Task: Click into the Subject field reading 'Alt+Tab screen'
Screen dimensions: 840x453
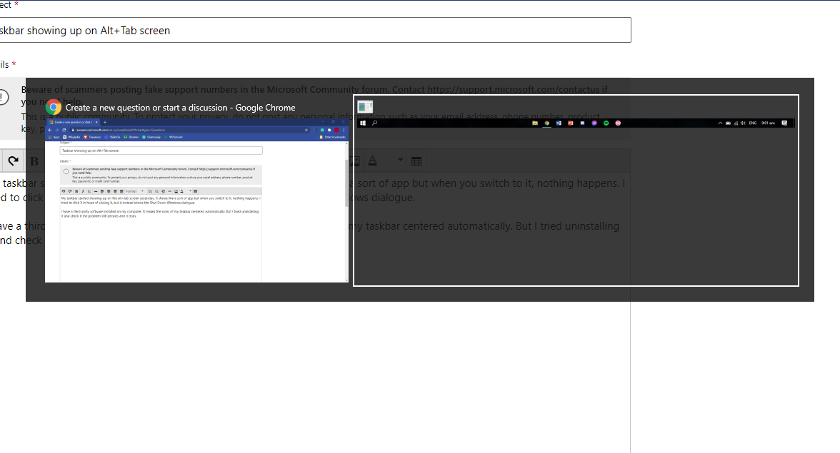Action: [315, 31]
